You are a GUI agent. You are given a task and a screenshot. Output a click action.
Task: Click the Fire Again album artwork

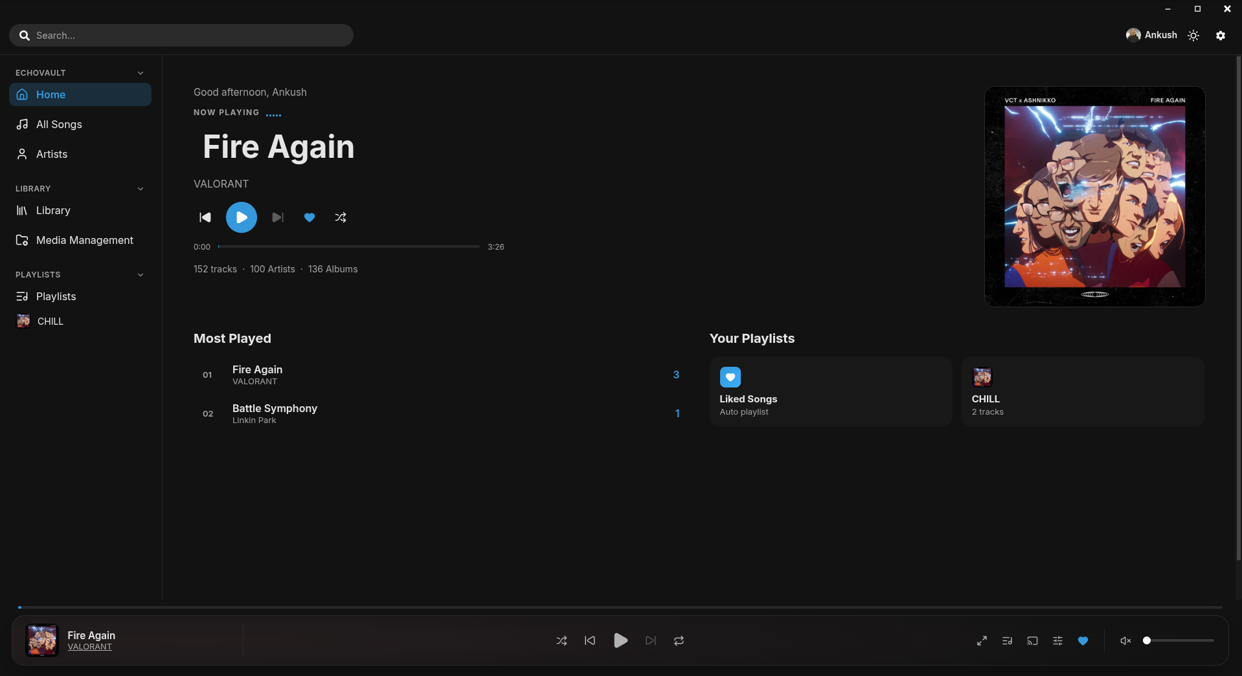pyautogui.click(x=1094, y=197)
